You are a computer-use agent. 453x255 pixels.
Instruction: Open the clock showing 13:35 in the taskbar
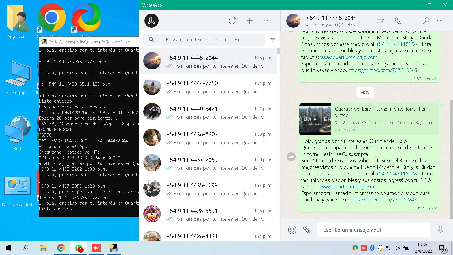(x=422, y=248)
